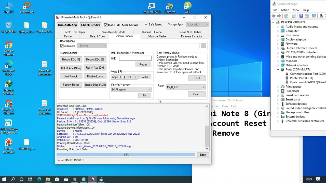Click the Reboot EDL [1] button
Image resolution: width=326 pixels, height=183 pixels.
tap(71, 59)
